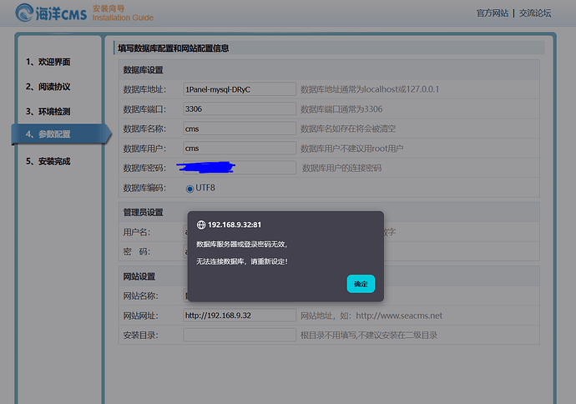Focus the 数据库密码 password field
Image resolution: width=576 pixels, height=404 pixels.
pyautogui.click(x=240, y=168)
